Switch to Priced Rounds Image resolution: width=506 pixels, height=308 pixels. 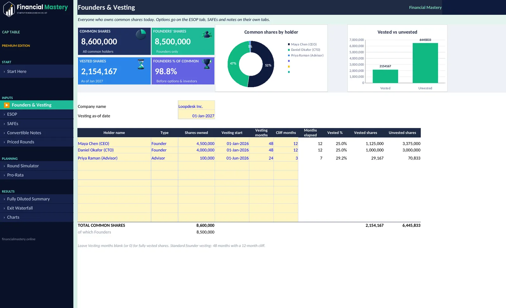coord(37,142)
